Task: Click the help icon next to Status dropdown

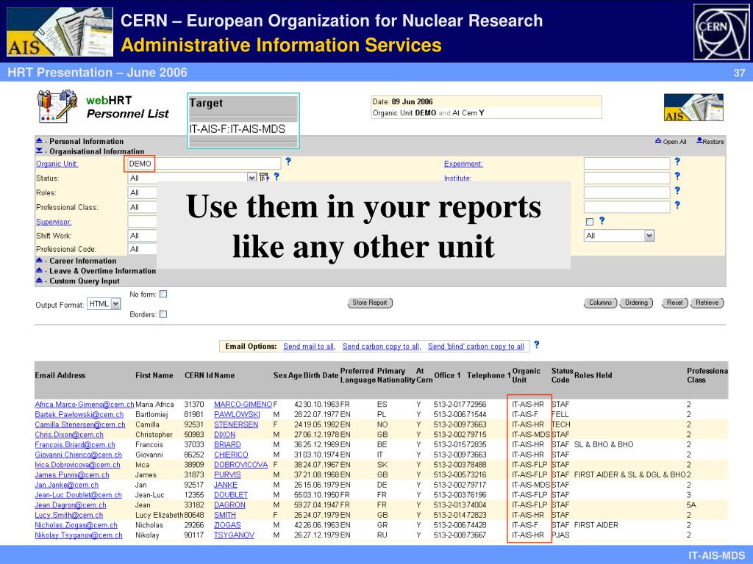Action: [276, 176]
